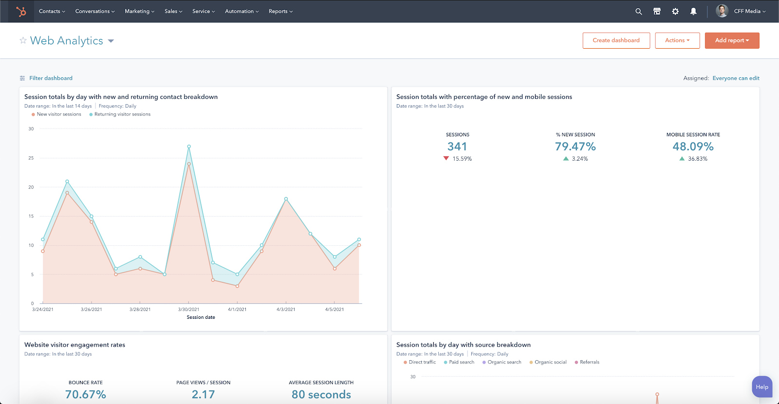Click the Everyone can edit link
This screenshot has height=404, width=779.
pos(736,78)
